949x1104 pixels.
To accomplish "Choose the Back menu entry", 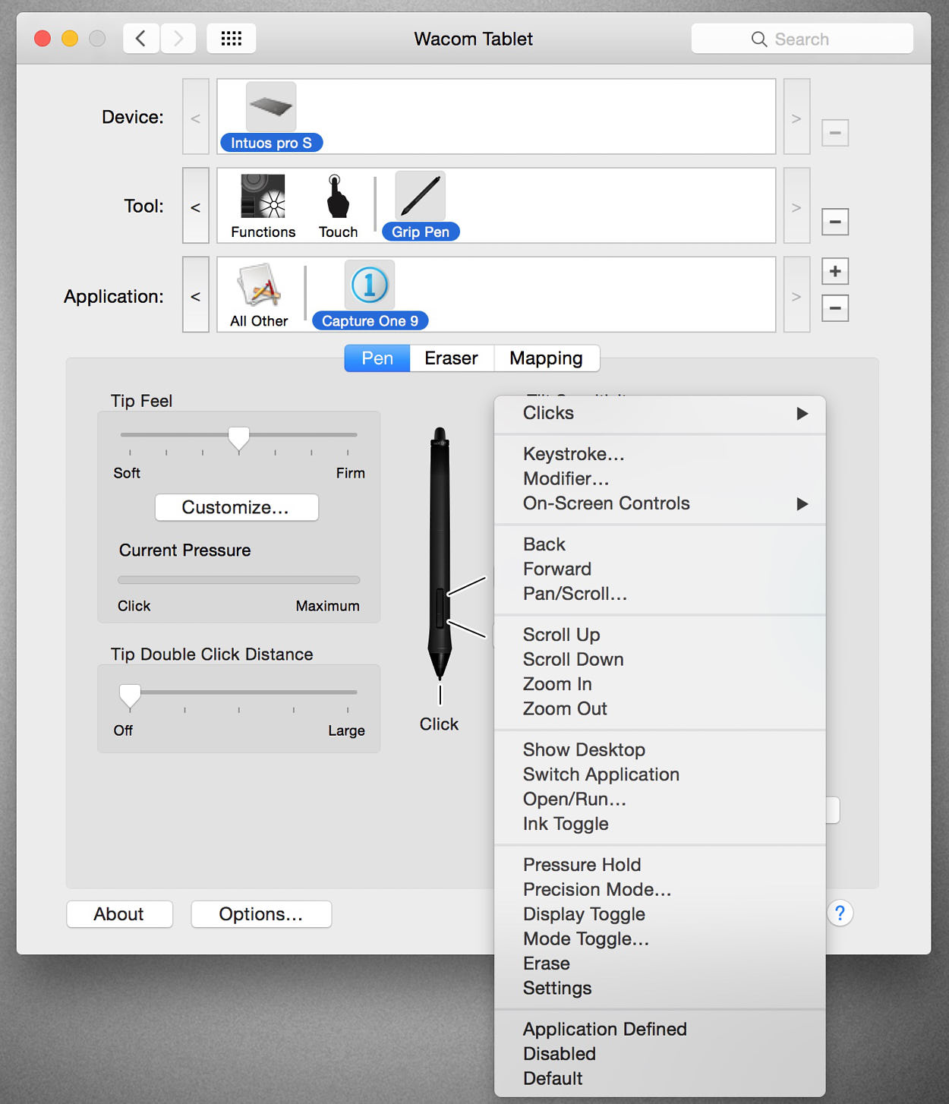I will click(x=660, y=544).
